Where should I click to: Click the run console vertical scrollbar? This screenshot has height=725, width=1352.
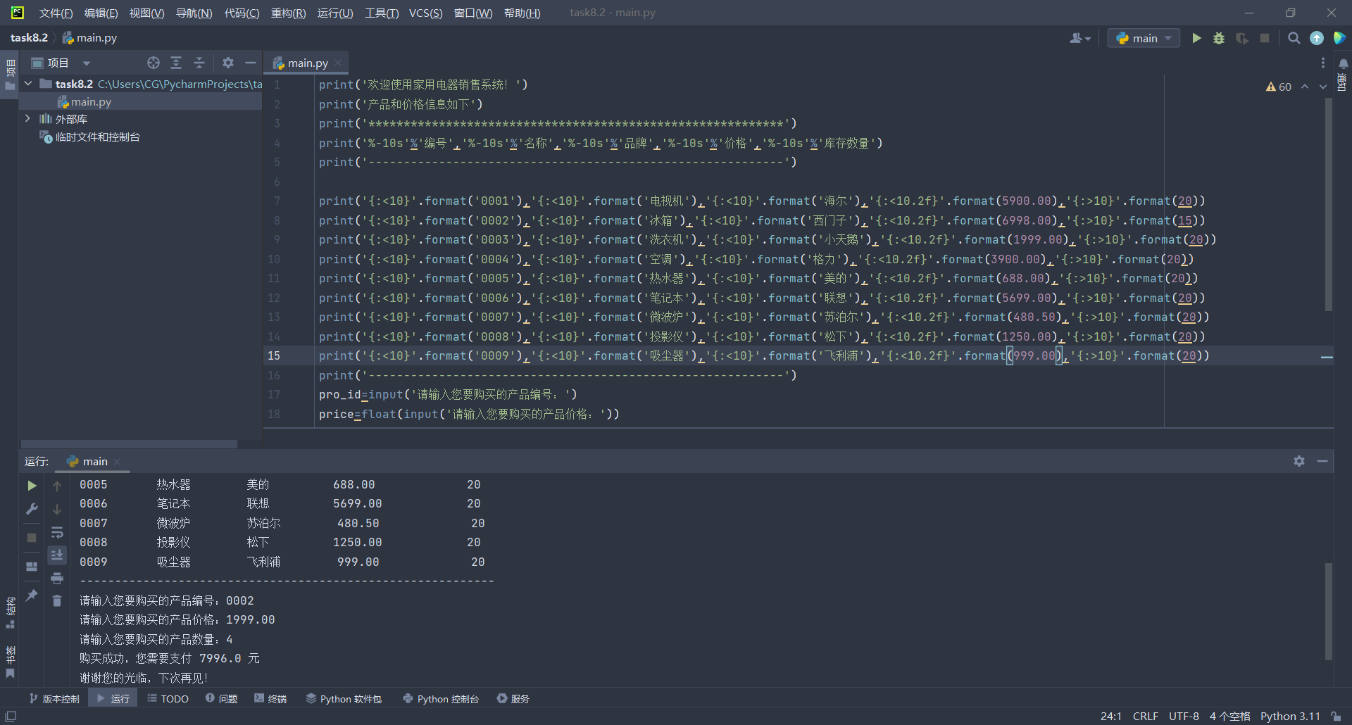(x=1328, y=611)
